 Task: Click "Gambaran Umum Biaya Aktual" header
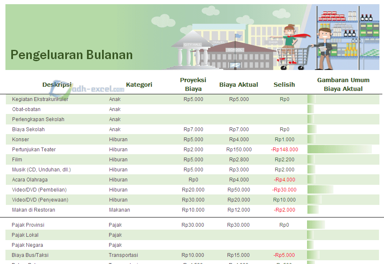point(343,84)
